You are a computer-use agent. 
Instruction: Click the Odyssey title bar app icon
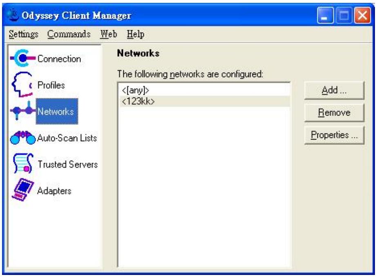13,15
